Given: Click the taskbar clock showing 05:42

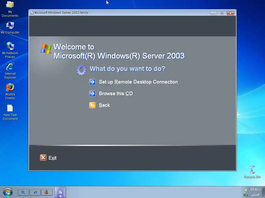Looking at the screenshot, I should 255,189.
